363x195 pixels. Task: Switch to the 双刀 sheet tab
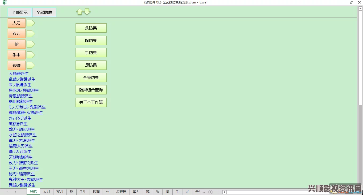pos(60,192)
